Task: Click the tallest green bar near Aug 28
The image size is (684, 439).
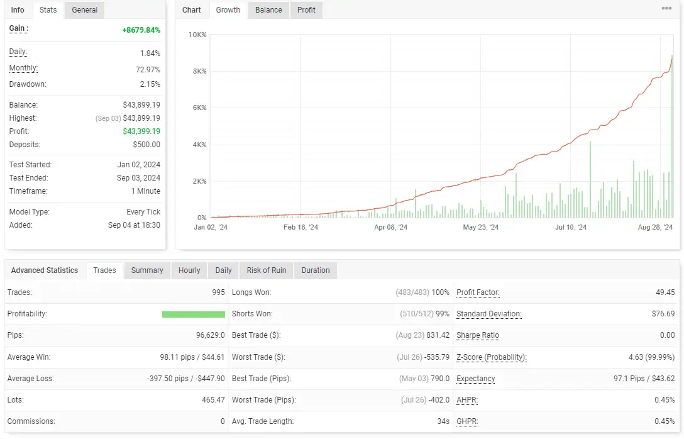Action: [x=672, y=138]
